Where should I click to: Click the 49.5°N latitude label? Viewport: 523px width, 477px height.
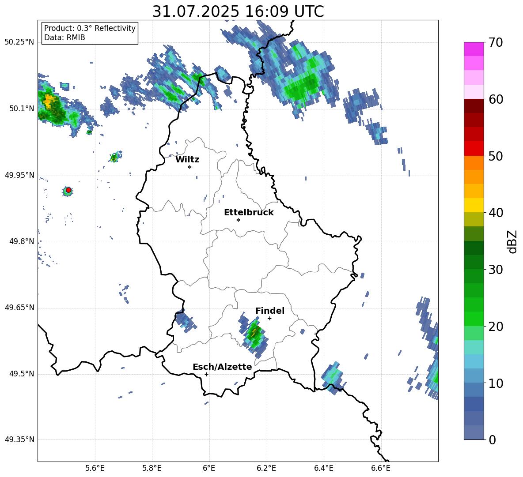coord(21,374)
